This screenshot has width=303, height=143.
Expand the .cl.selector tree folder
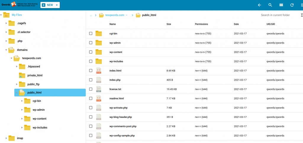coord(7,32)
